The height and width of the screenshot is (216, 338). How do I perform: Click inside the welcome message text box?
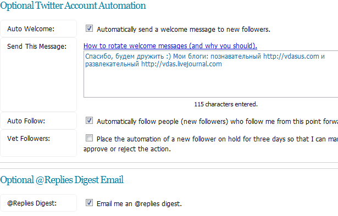(211, 74)
